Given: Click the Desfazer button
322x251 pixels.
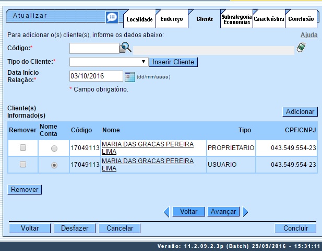Looking at the screenshot, I should tap(75, 229).
